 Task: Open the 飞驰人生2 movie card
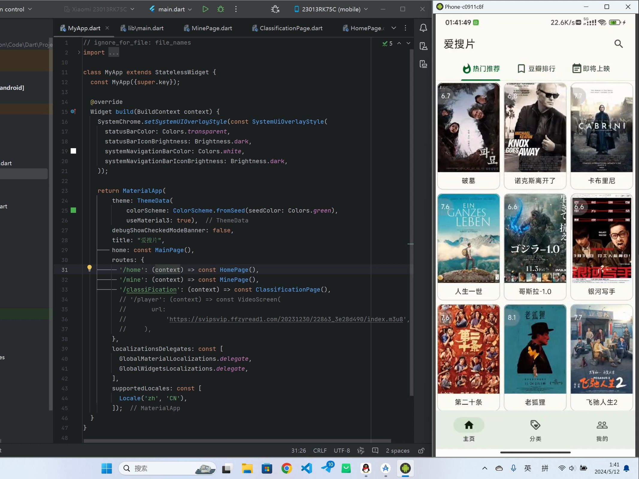(x=602, y=357)
